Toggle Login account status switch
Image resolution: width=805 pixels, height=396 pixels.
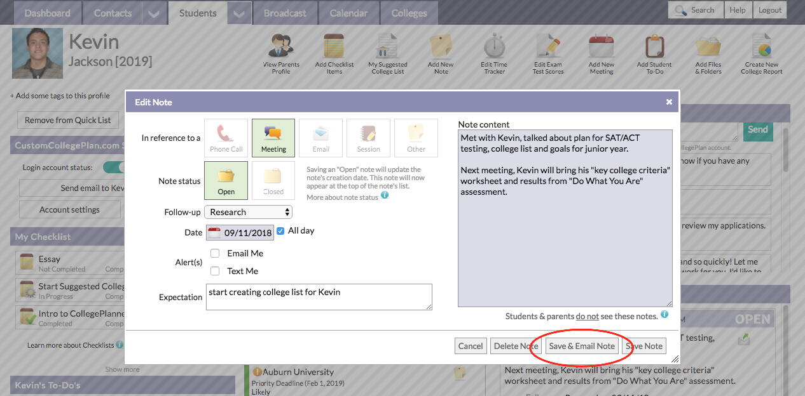(x=114, y=168)
